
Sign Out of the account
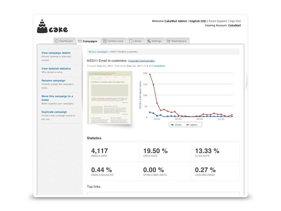point(235,21)
